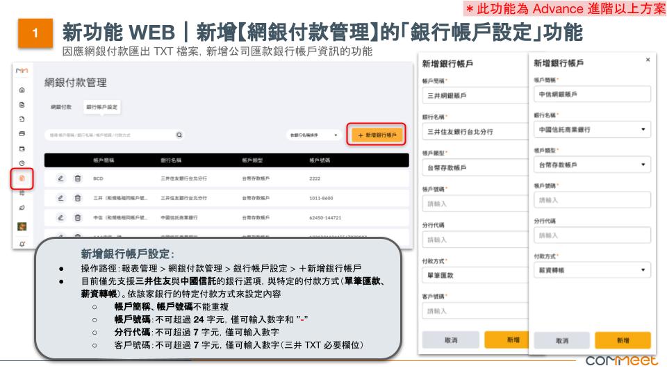The image size is (667, 375).
Task: Select the 中國信託商業銀行 table cell
Action: pos(179,217)
